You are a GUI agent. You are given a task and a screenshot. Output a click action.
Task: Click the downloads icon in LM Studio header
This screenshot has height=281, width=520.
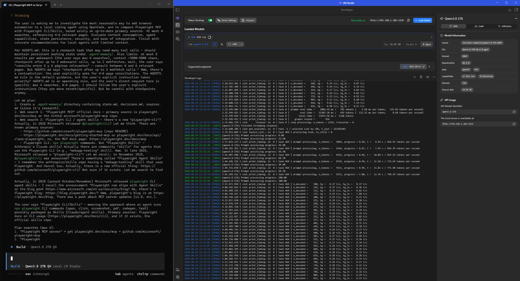[509, 10]
